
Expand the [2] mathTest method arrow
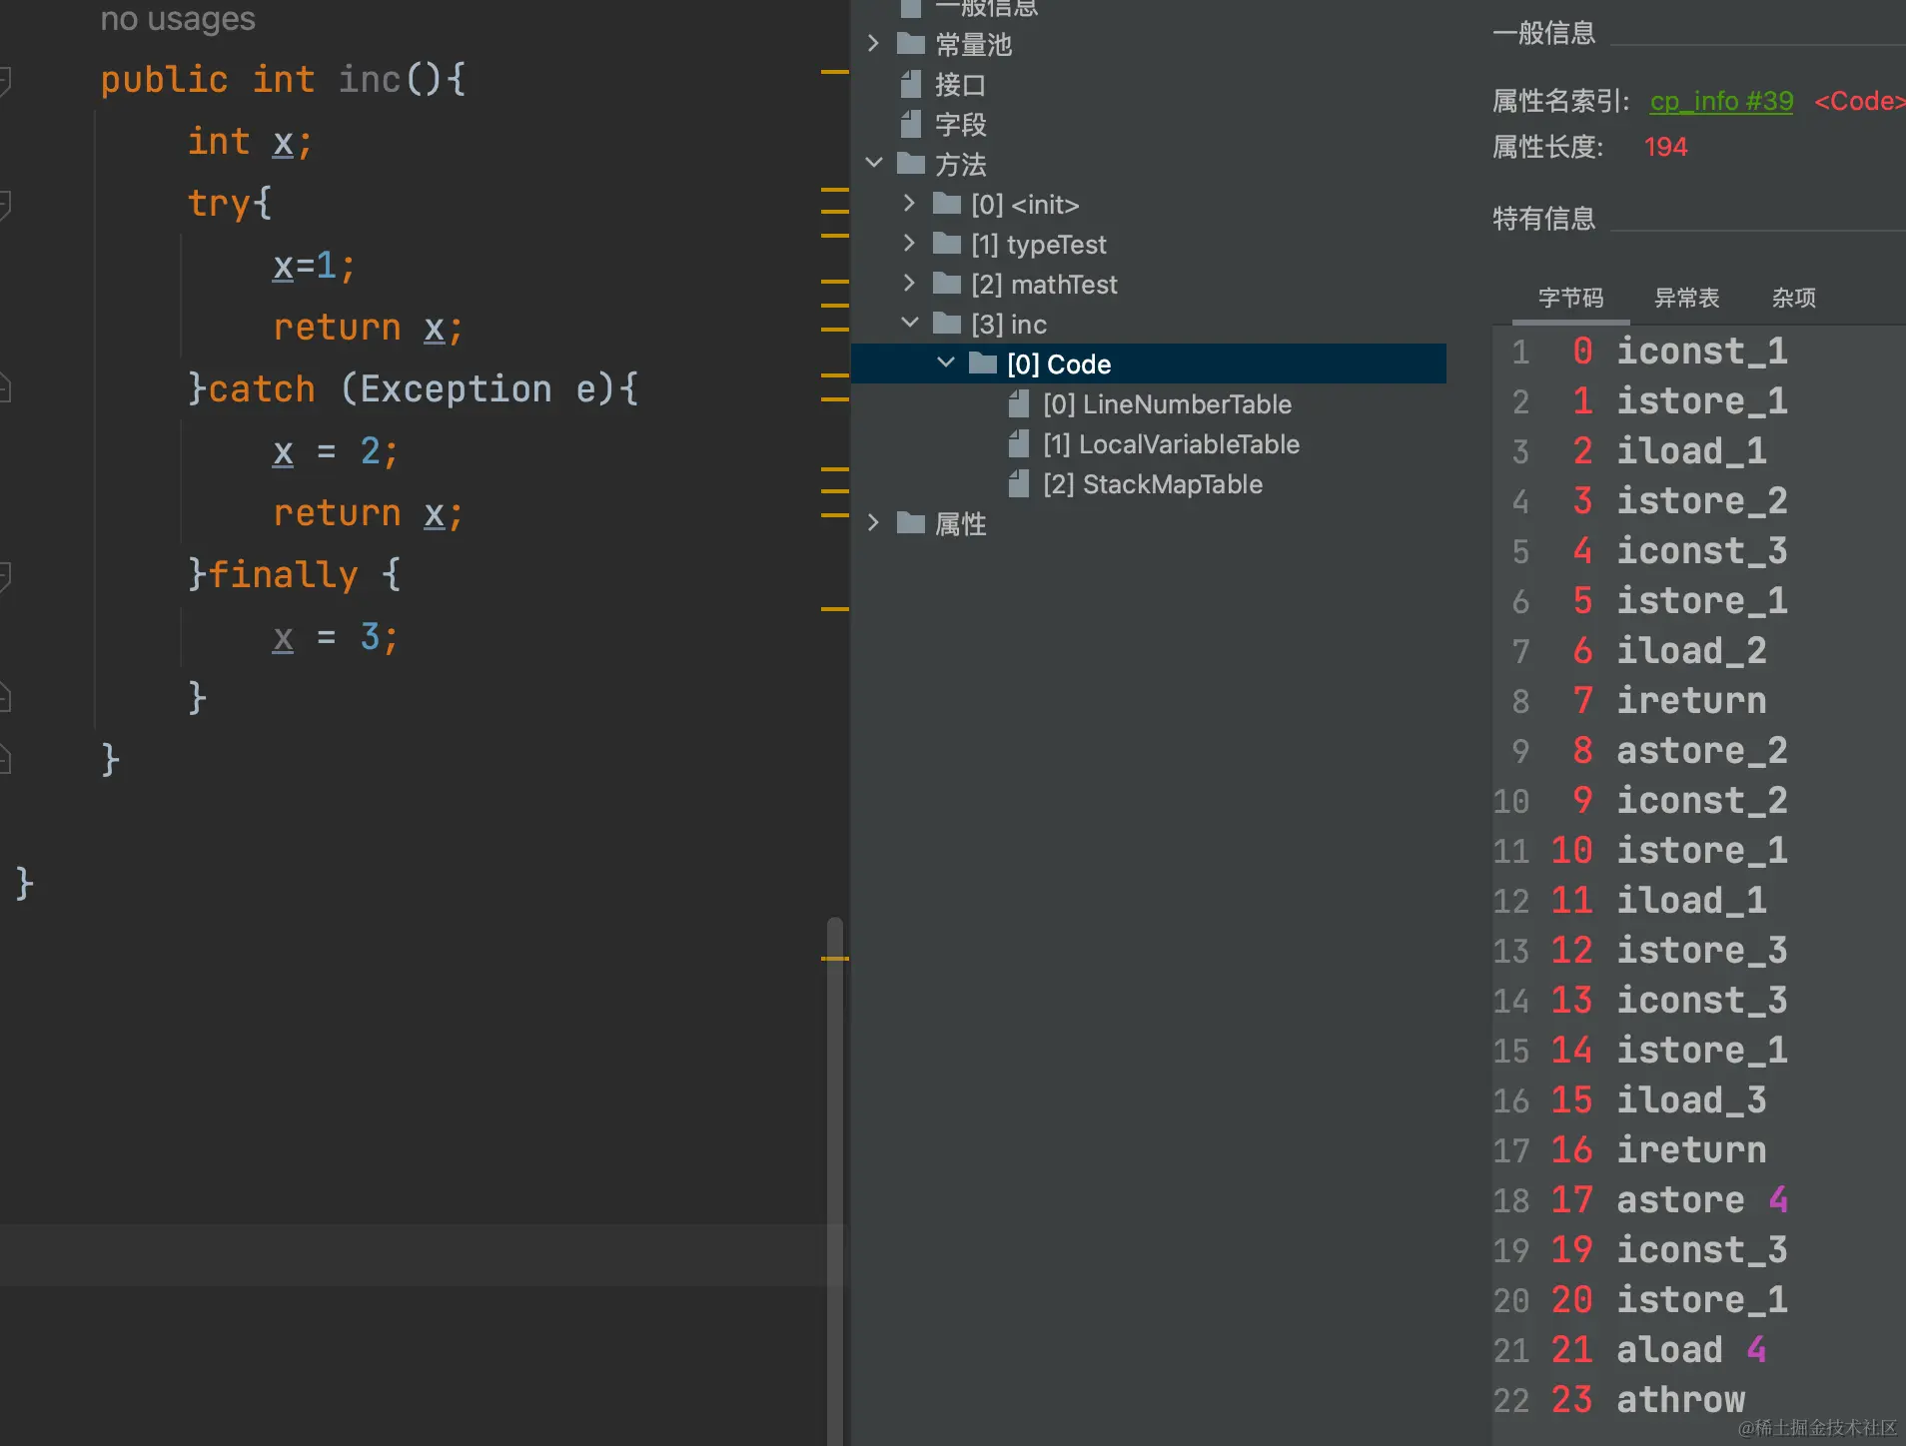point(909,283)
